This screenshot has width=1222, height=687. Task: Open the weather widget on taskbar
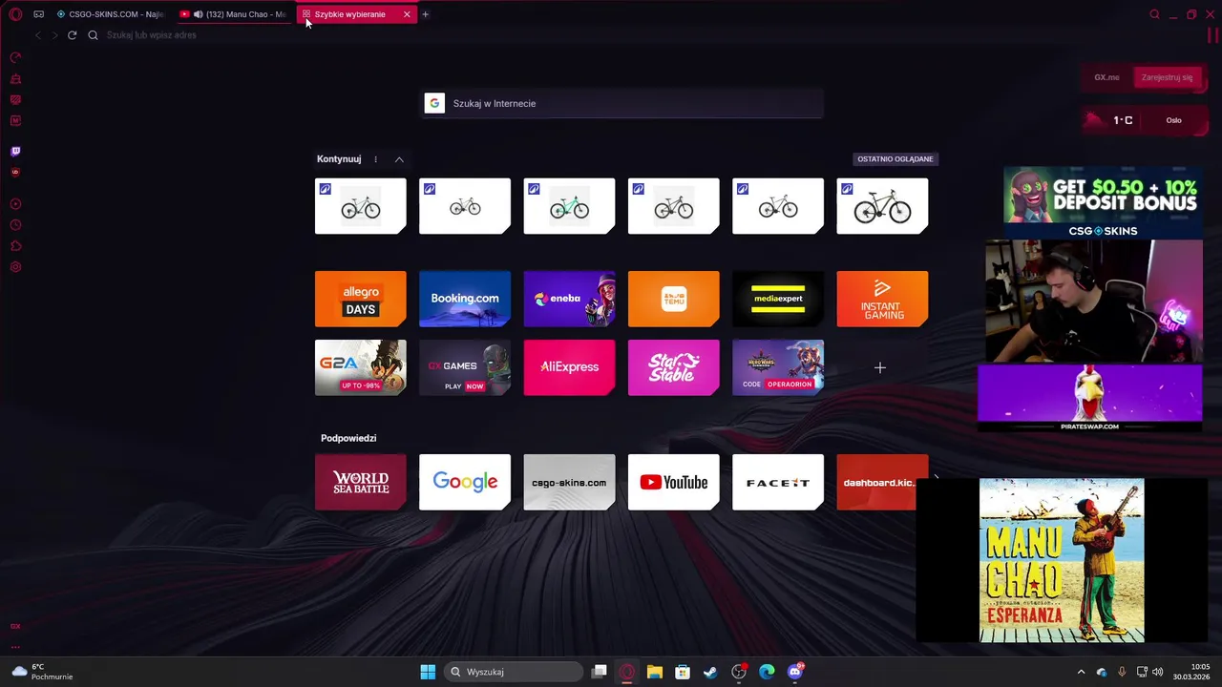(42, 672)
